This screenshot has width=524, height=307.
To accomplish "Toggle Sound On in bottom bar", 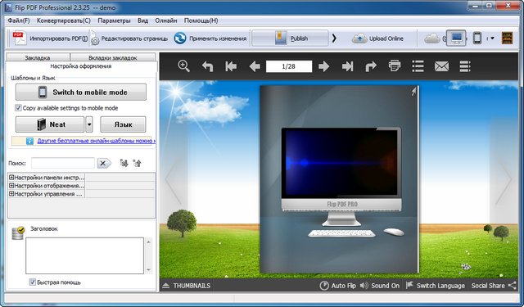I will [x=380, y=286].
